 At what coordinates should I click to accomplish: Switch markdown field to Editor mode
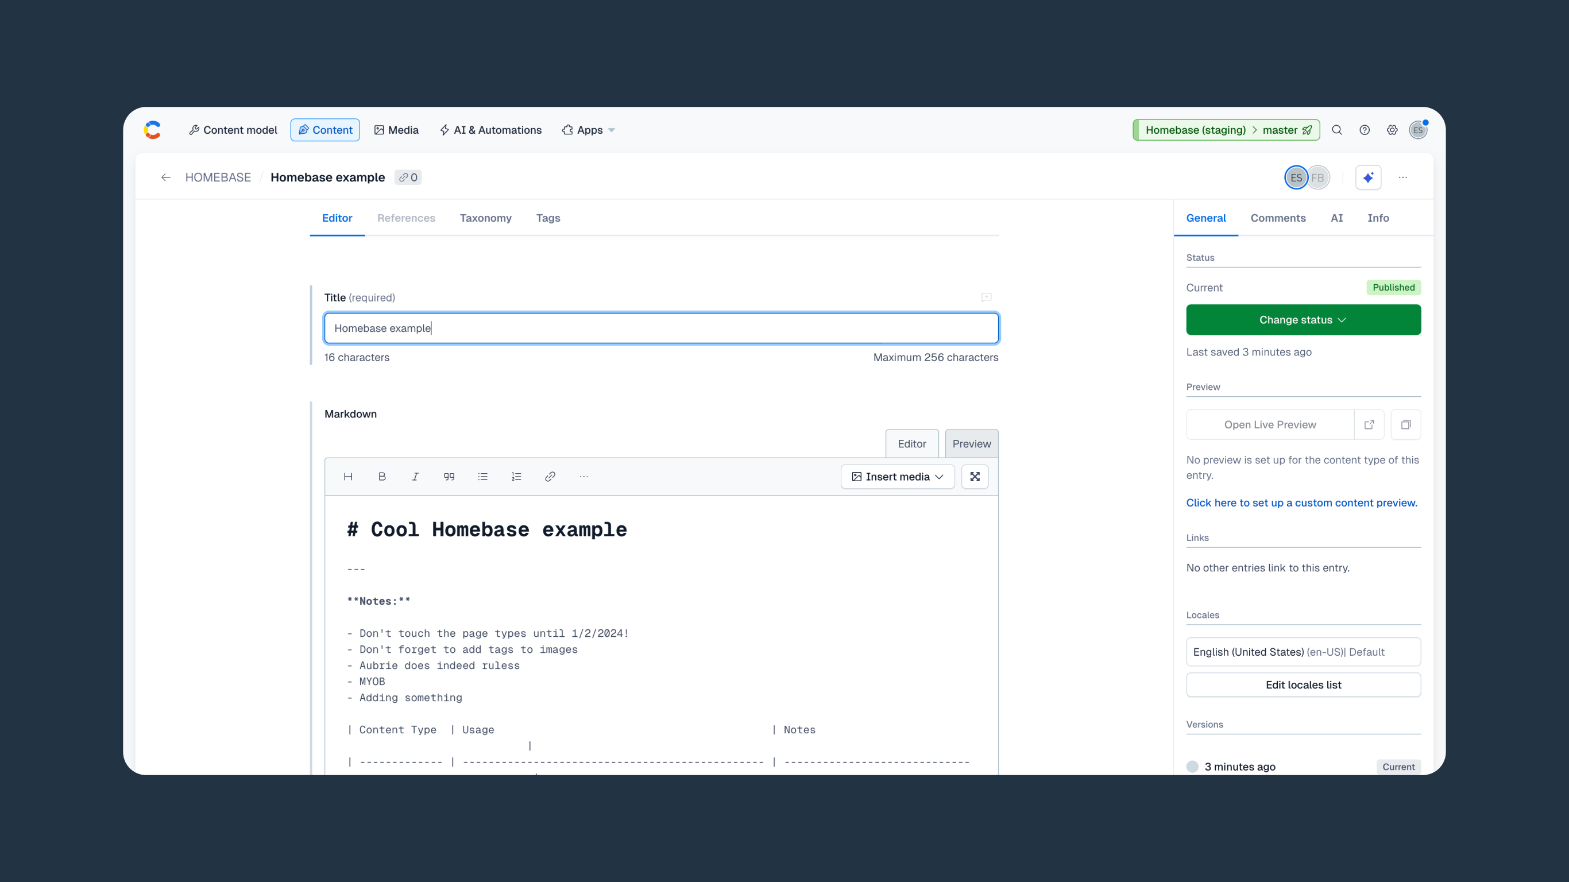pyautogui.click(x=911, y=443)
